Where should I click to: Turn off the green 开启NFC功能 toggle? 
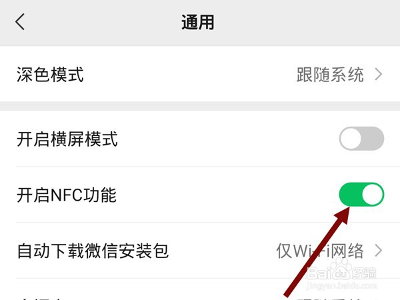point(361,195)
